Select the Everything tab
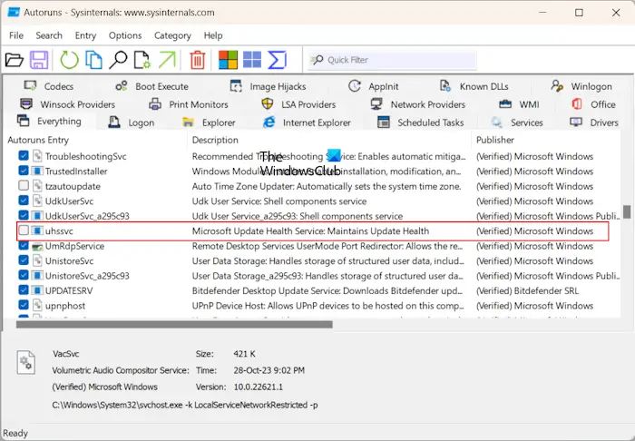Image resolution: width=635 pixels, height=441 pixels. 49,122
